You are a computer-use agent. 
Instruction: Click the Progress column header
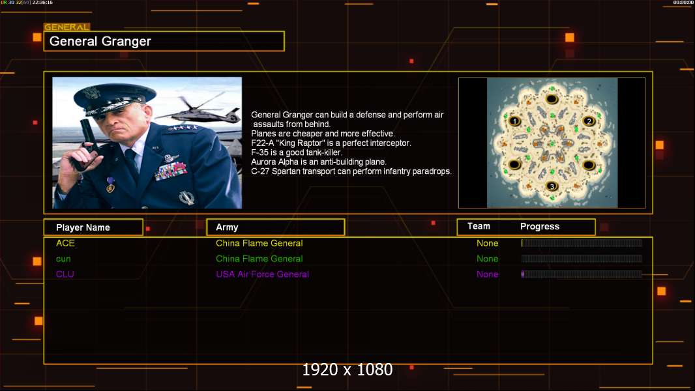(x=540, y=226)
